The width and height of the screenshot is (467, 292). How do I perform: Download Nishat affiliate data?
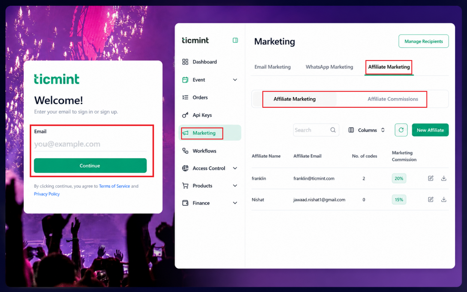click(x=443, y=200)
